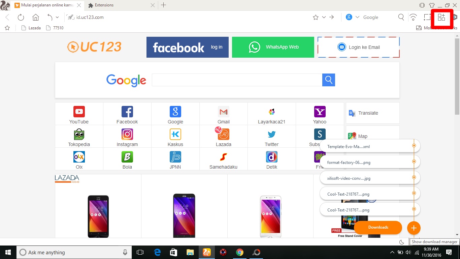Click the Translate side link

373,113
